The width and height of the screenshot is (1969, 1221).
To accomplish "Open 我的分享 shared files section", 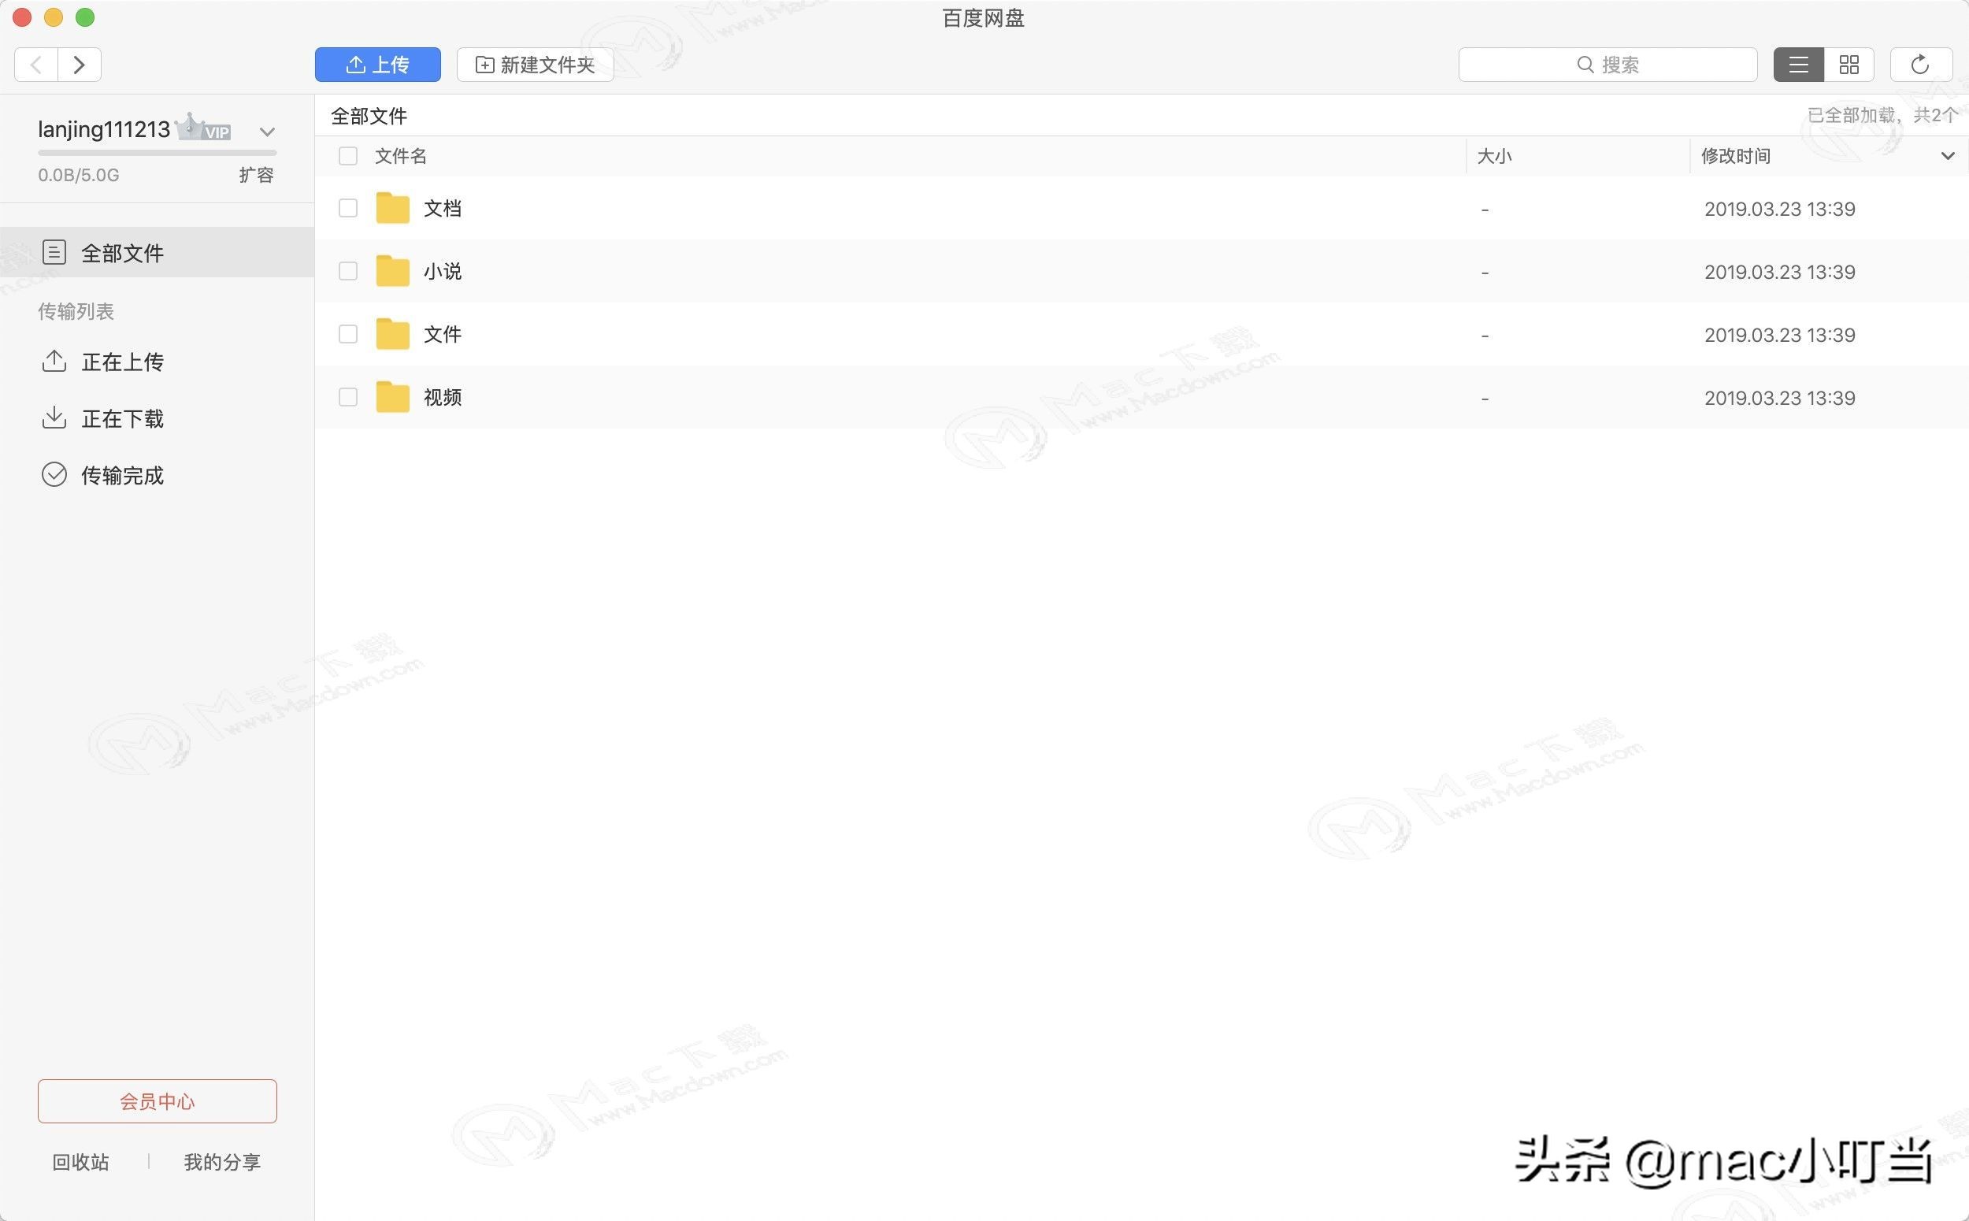I will [x=221, y=1161].
